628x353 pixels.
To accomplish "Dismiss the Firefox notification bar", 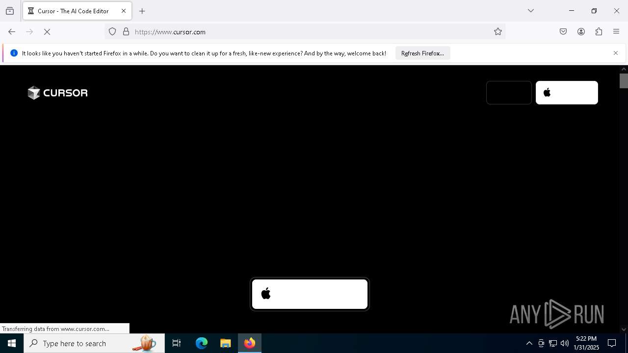I will point(616,53).
